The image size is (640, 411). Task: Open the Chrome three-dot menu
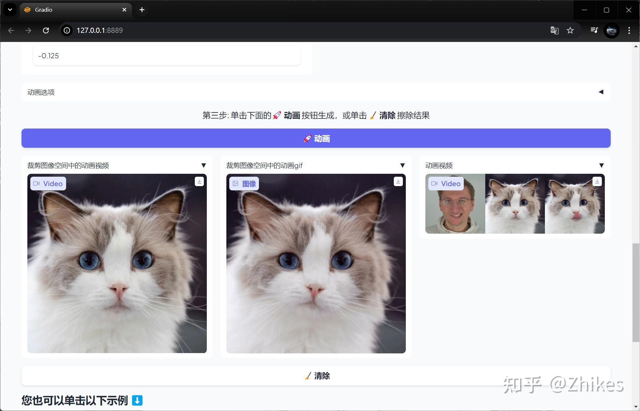629,30
